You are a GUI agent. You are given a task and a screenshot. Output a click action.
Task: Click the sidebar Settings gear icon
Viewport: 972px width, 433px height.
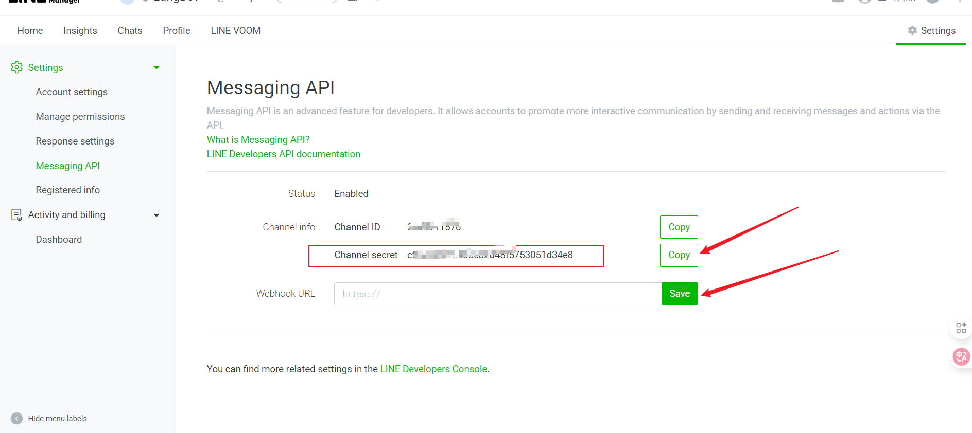click(16, 67)
